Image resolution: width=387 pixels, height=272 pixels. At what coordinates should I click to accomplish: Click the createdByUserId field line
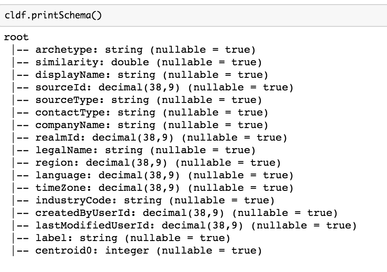(x=186, y=213)
